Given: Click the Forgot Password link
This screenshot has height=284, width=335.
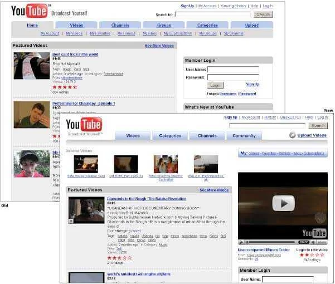Looking at the screenshot, I should pos(247,94).
